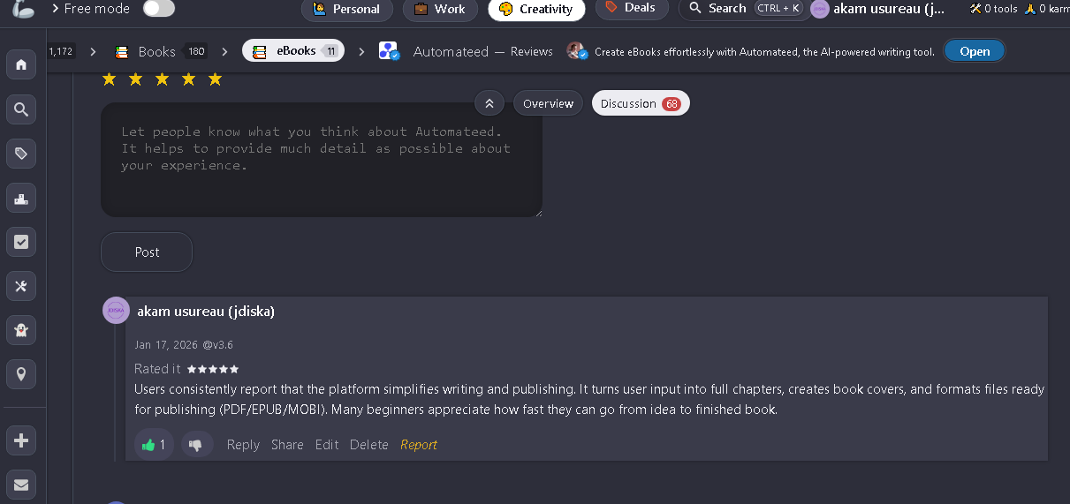1070x504 pixels.
Task: Click the blue Open button
Action: pyautogui.click(x=975, y=51)
